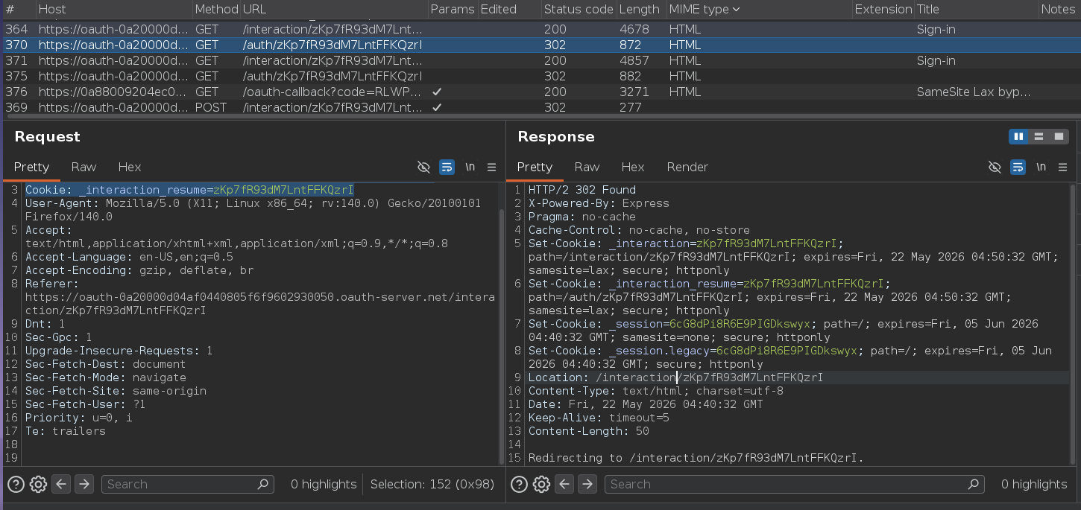Select side-by-side layout view icon
This screenshot has width=1081, height=510.
[x=1018, y=137]
